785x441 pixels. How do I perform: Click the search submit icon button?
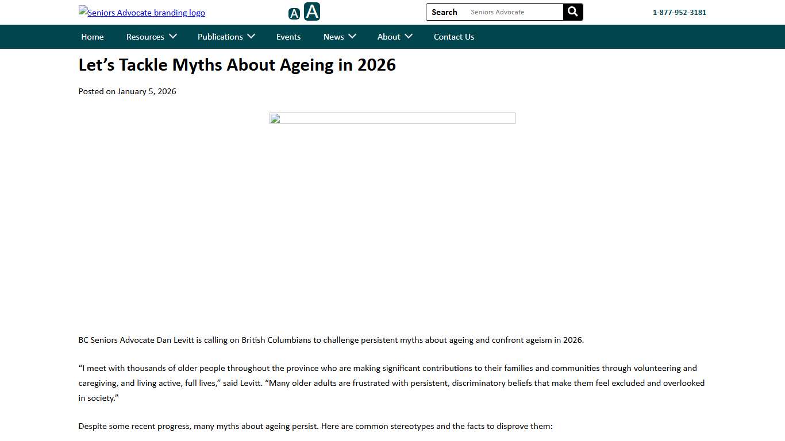(572, 11)
